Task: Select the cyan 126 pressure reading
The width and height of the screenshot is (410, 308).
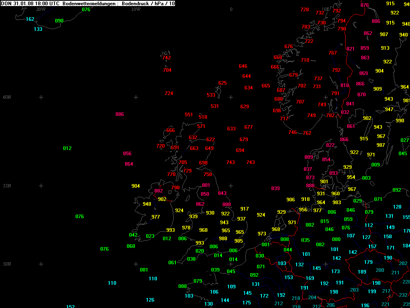Action: point(150,300)
